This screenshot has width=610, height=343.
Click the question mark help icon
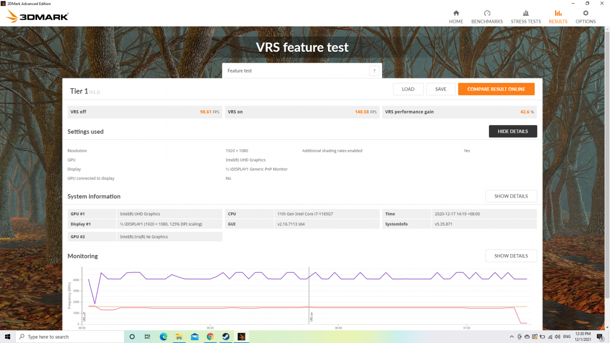pyautogui.click(x=374, y=71)
